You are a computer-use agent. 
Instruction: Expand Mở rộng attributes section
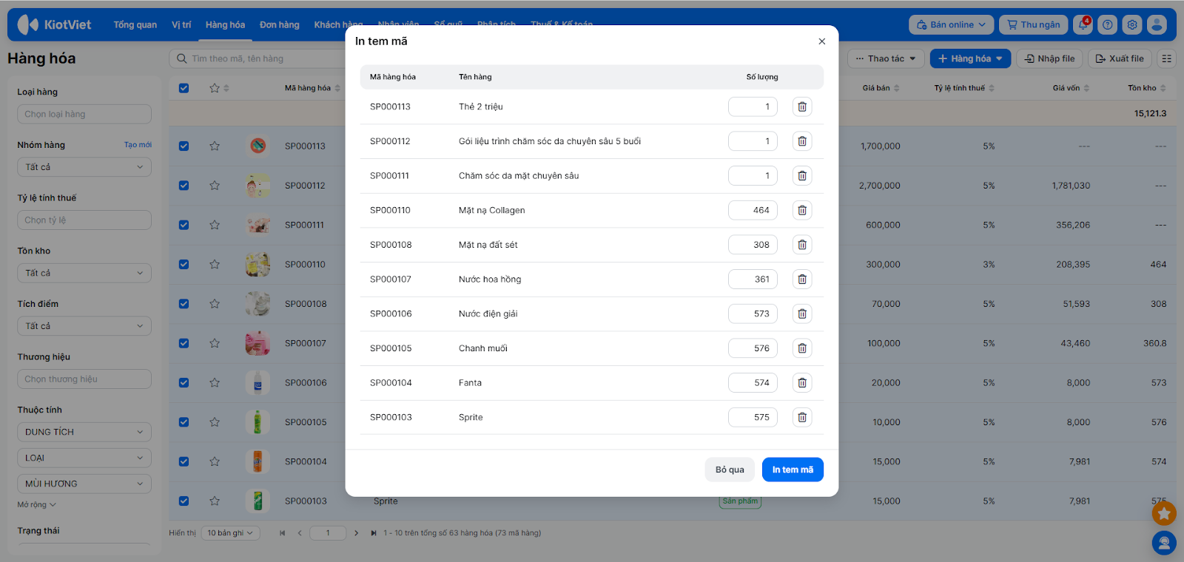pos(36,504)
